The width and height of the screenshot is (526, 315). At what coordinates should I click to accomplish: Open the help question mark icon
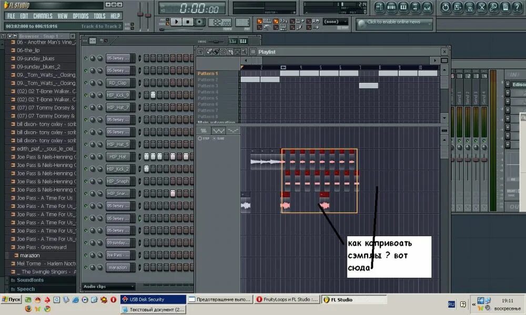click(x=517, y=7)
